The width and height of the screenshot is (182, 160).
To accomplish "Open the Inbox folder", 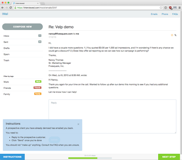I will click(23, 36).
